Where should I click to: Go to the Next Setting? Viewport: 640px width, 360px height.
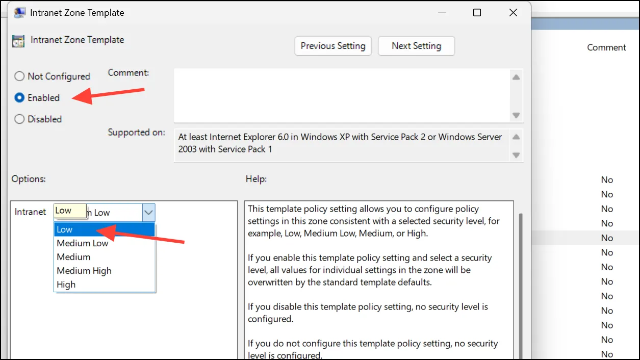416,46
